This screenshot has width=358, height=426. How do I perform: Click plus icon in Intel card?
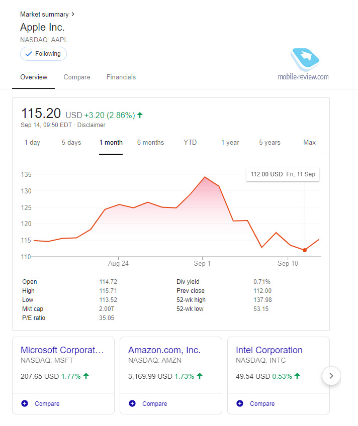[240, 403]
